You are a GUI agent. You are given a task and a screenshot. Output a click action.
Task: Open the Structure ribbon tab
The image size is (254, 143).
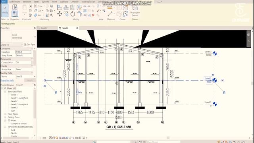pos(27,2)
